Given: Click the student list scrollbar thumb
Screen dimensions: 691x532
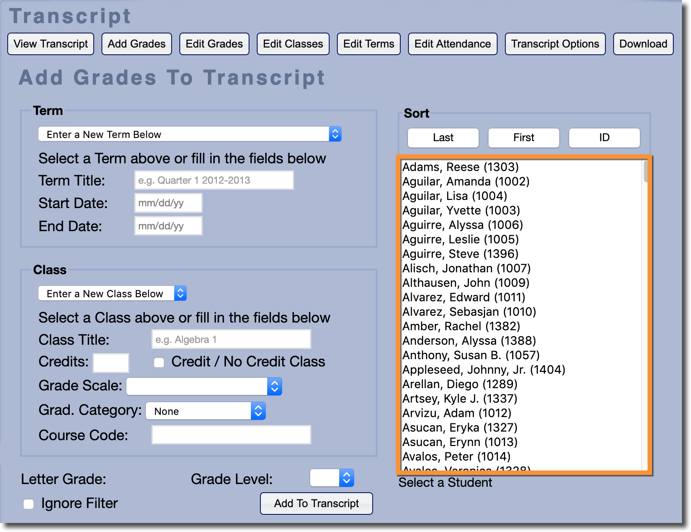Looking at the screenshot, I should point(646,171).
